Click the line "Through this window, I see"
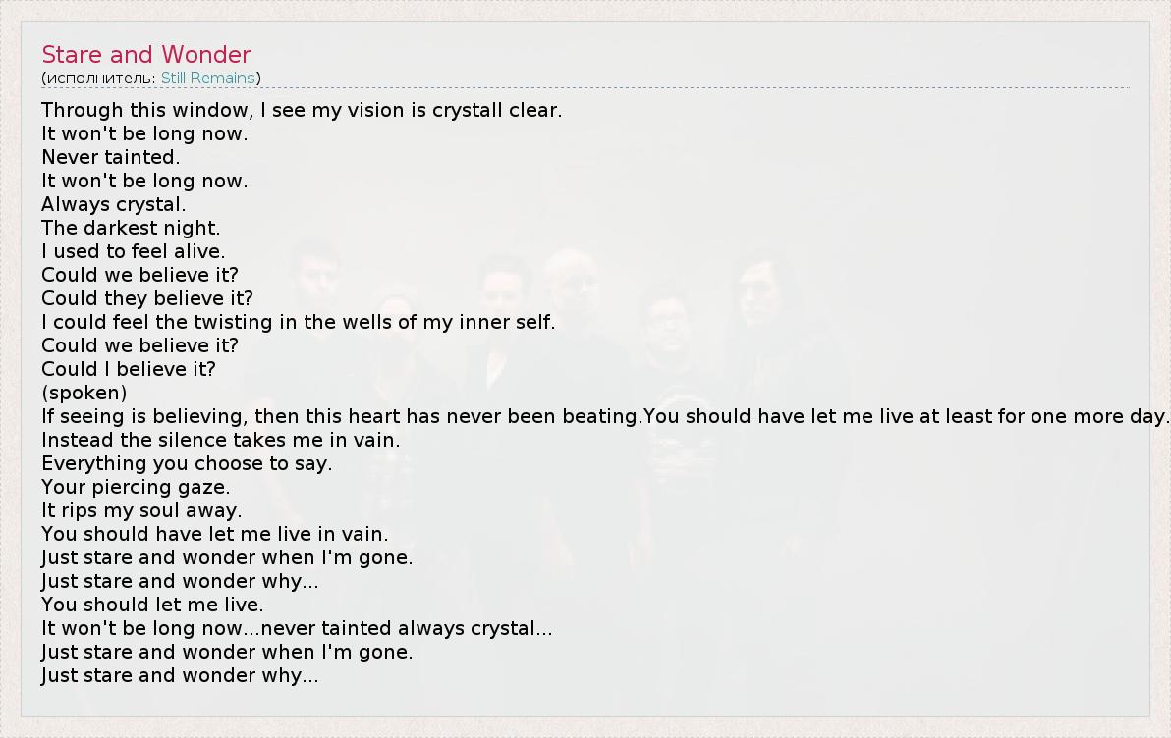 pos(302,110)
